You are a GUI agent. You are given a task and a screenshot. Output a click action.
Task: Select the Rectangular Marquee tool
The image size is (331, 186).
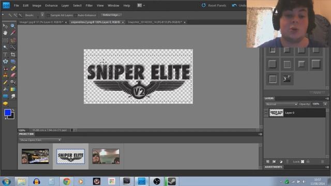(5, 40)
